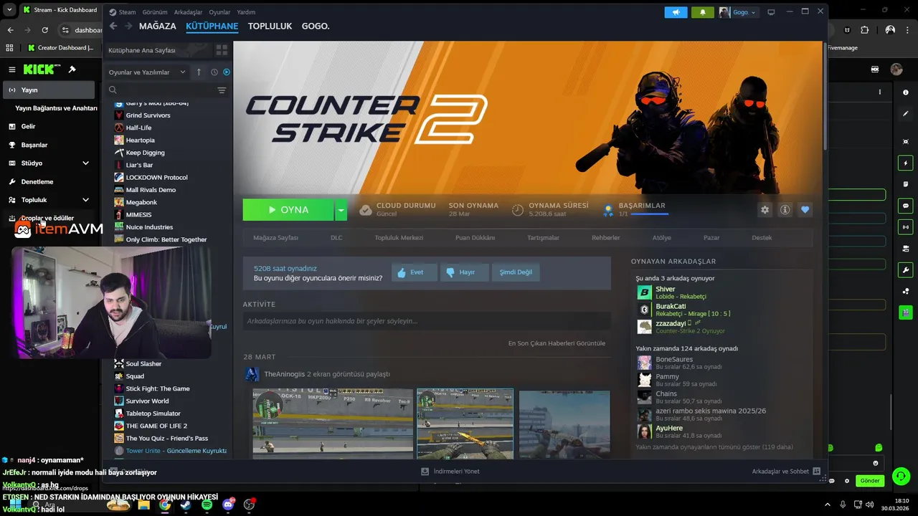Open File Explorer from the taskbar
Image resolution: width=918 pixels, height=516 pixels.
click(143, 505)
